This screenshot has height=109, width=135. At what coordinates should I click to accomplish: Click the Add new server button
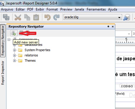(x=14, y=33)
